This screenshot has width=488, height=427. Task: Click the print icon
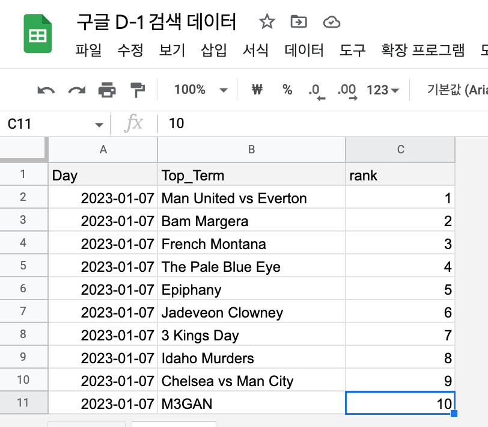(107, 90)
